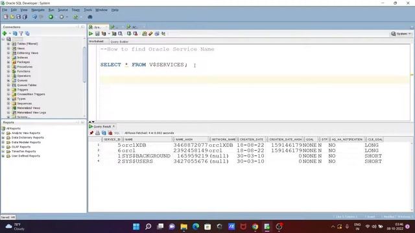Expand the Procedures tree node
The height and width of the screenshot is (233, 415).
coord(8,67)
